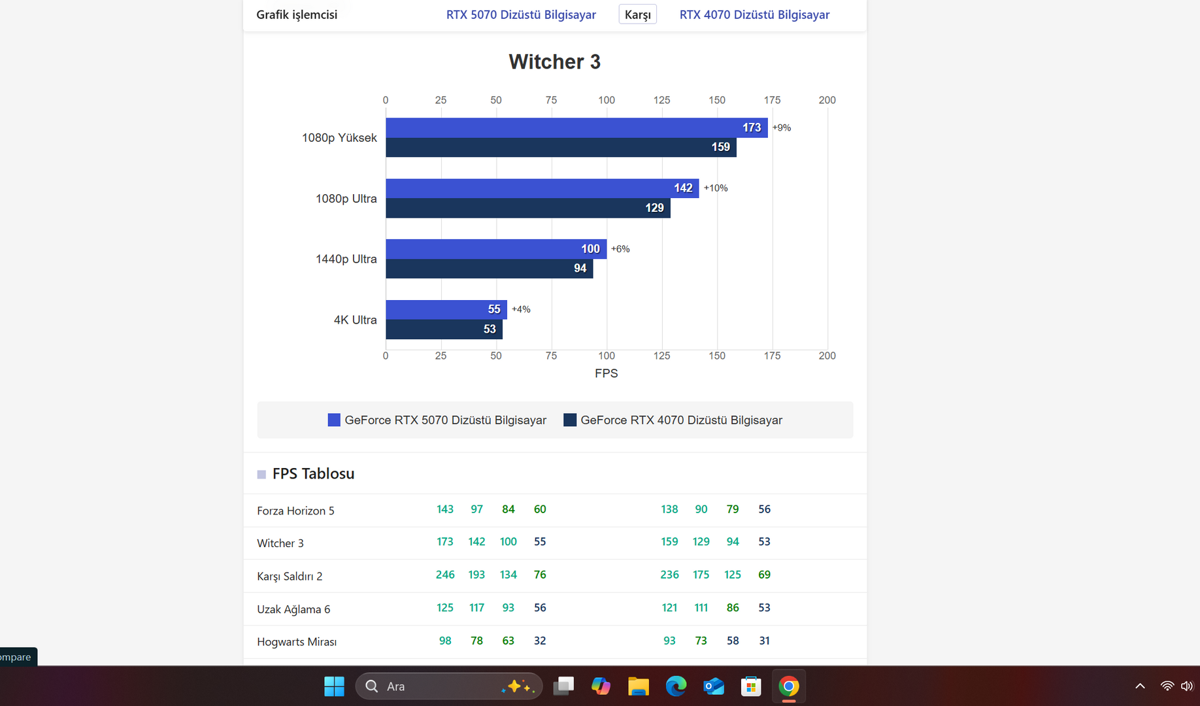Image resolution: width=1200 pixels, height=706 pixels.
Task: Click value '138' in the Forza Horizon 5 row
Action: 669,509
